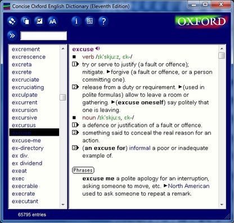Click word list scroll up arrow
The image size is (234, 223).
[x=63, y=49]
